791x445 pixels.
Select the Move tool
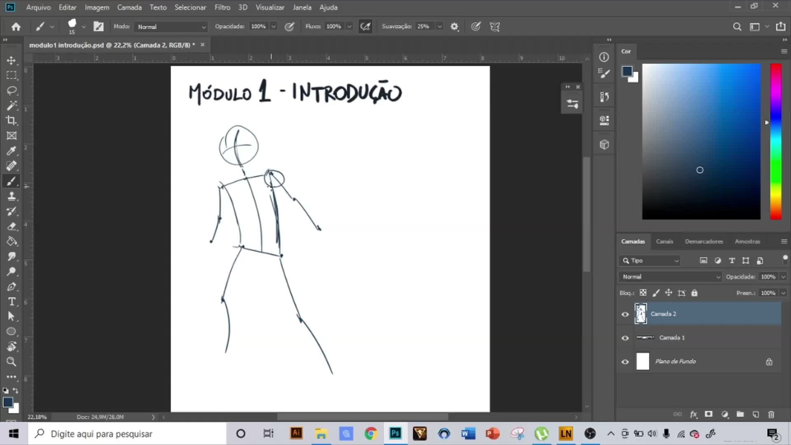(x=12, y=60)
